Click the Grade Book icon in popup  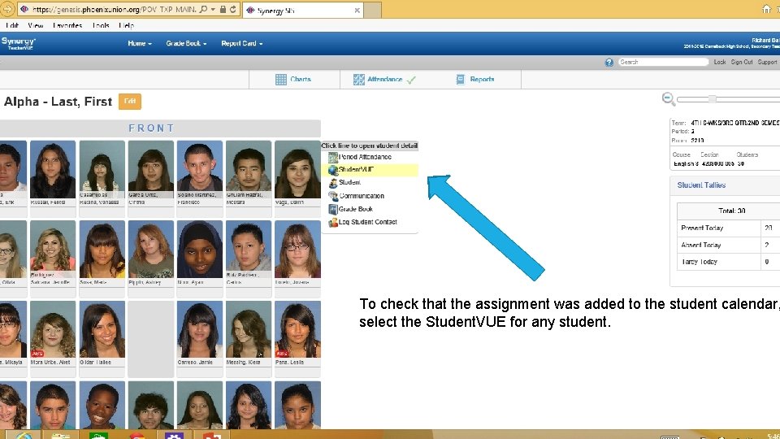(x=333, y=209)
